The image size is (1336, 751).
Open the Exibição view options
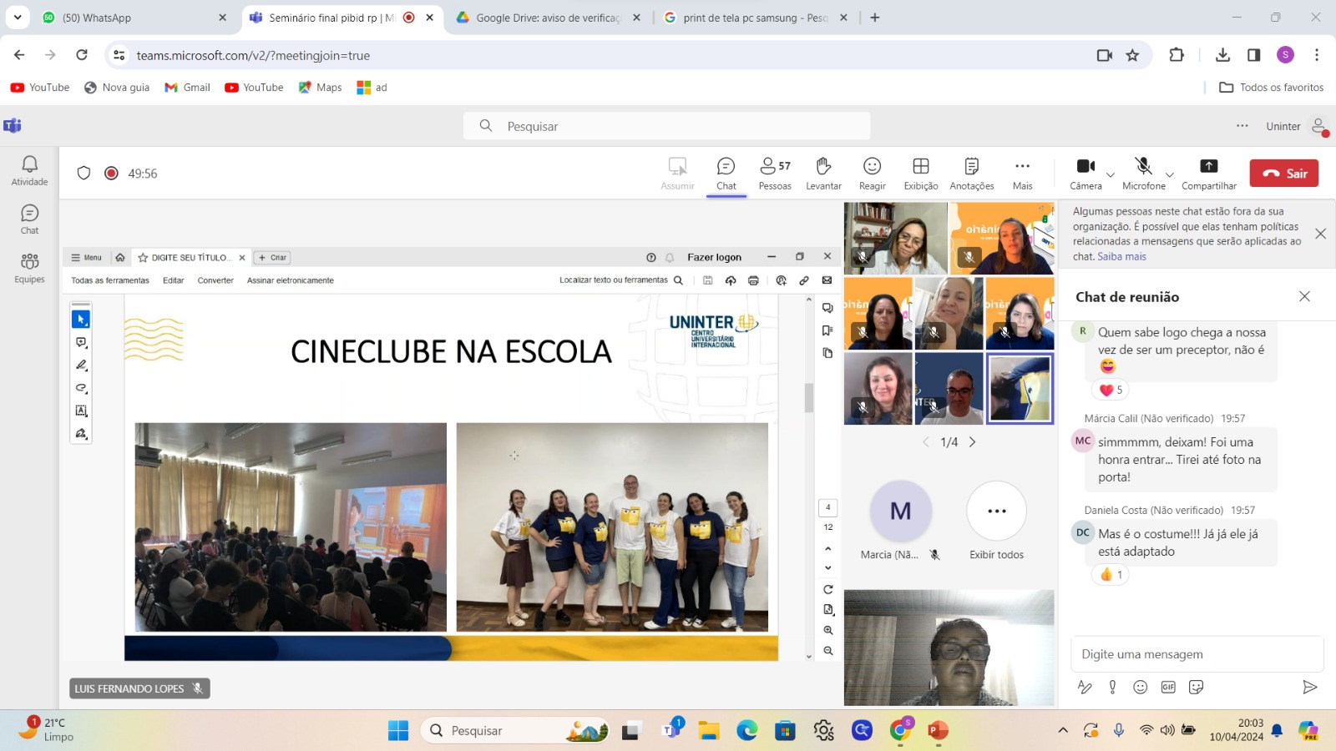click(x=920, y=174)
